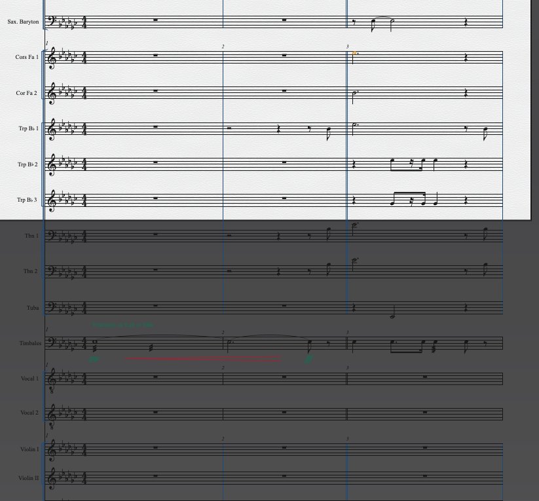Image resolution: width=539 pixels, height=501 pixels.
Task: Click the whole rest in Violin I measure 2
Action: point(284,448)
